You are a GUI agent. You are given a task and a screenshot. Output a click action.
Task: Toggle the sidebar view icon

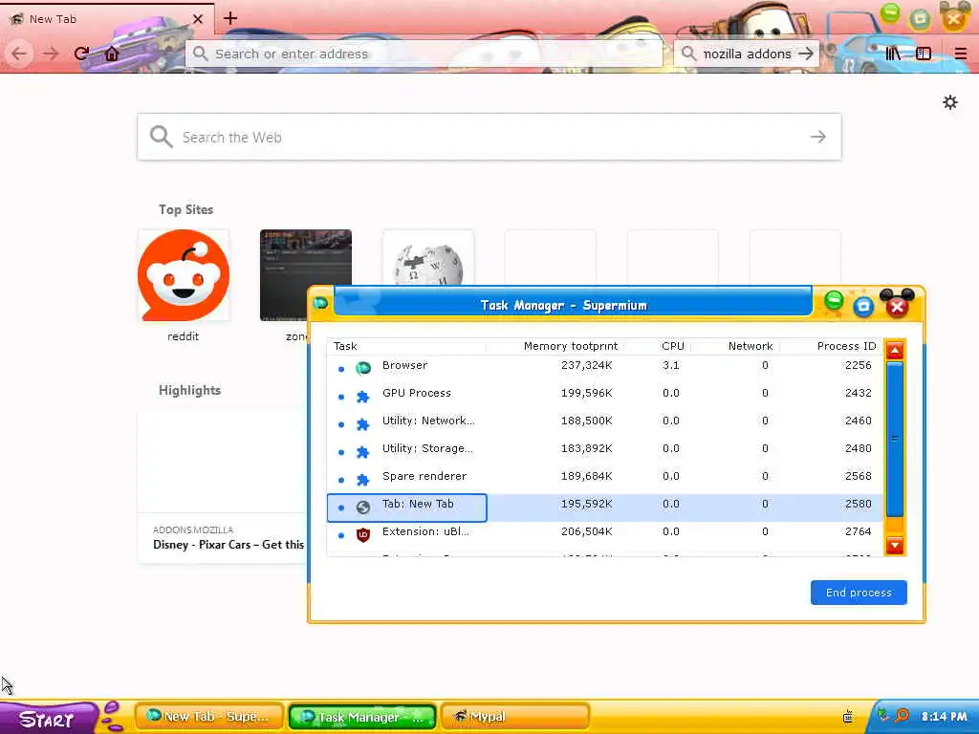click(924, 54)
